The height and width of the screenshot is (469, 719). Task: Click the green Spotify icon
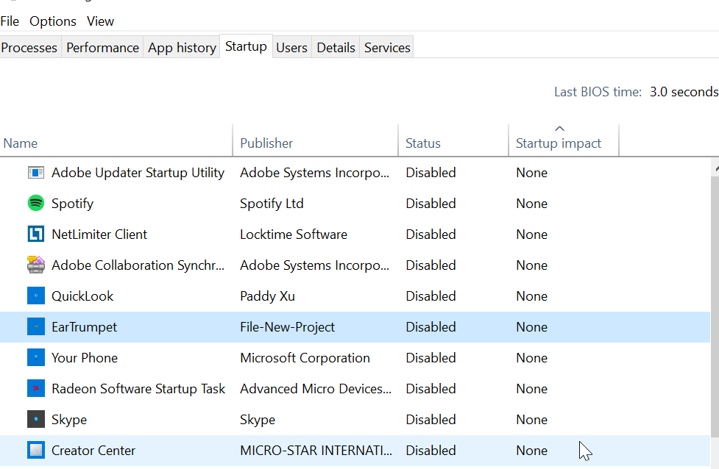click(x=36, y=203)
